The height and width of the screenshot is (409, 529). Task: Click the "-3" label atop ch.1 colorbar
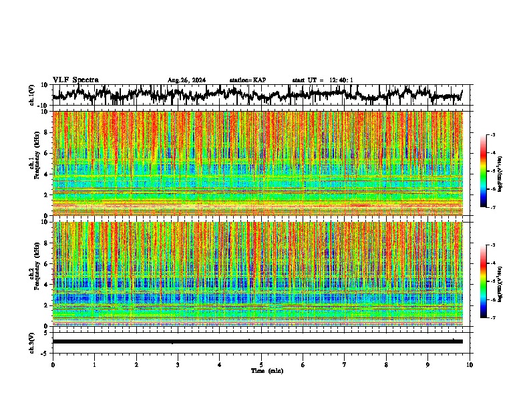click(x=492, y=134)
